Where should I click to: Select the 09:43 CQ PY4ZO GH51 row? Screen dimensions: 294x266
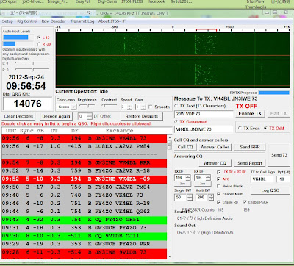pyautogui.click(x=85, y=220)
